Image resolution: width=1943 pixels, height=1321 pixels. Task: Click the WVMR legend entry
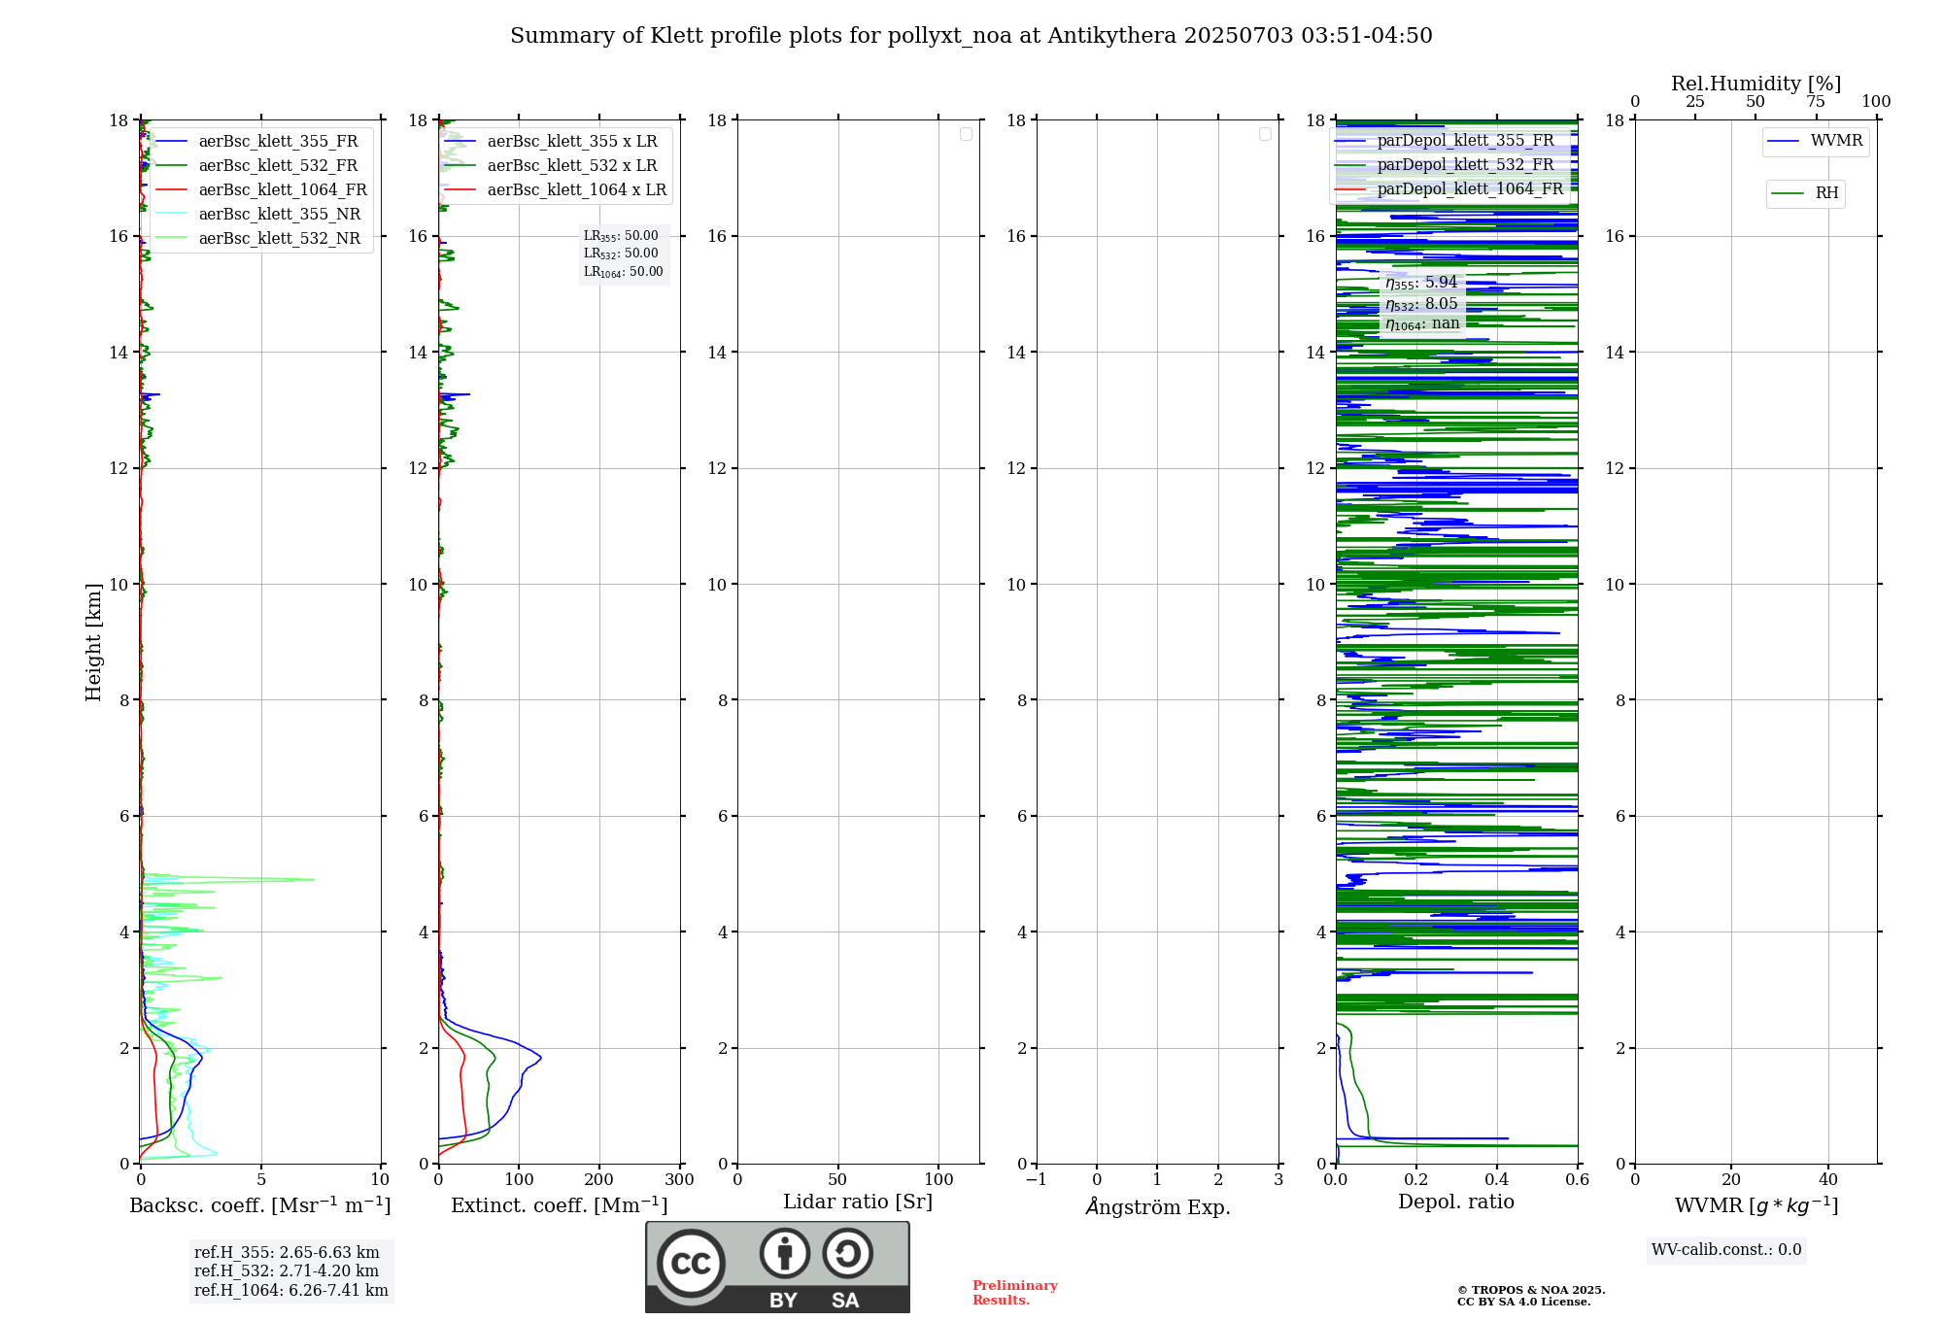point(1816,141)
